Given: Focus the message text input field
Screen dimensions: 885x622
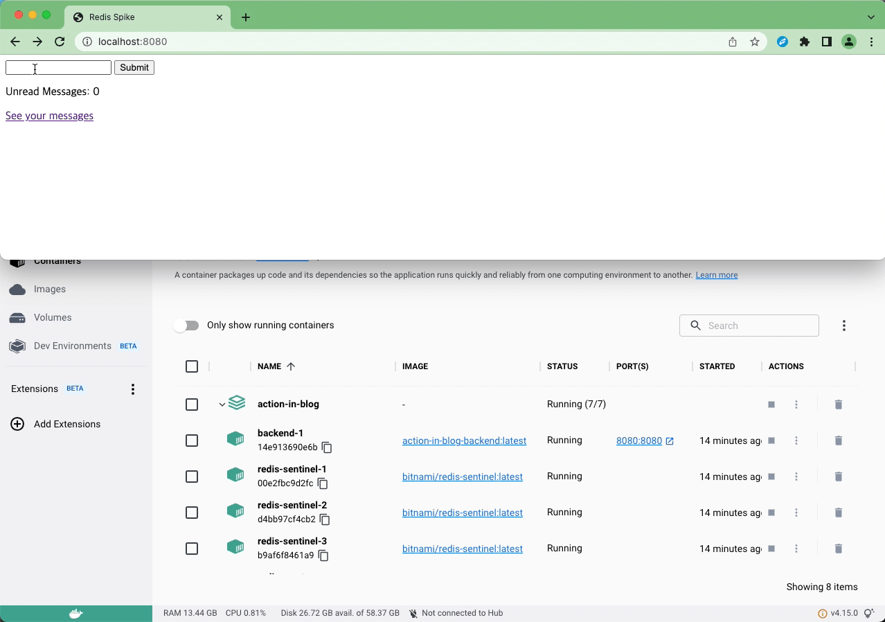Looking at the screenshot, I should click(x=58, y=67).
